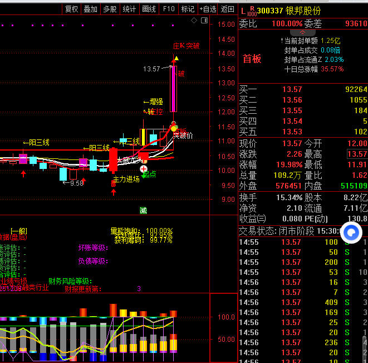Click the blue floating assistant circle icon
Viewport: 368px width, 363px height.
click(351, 231)
